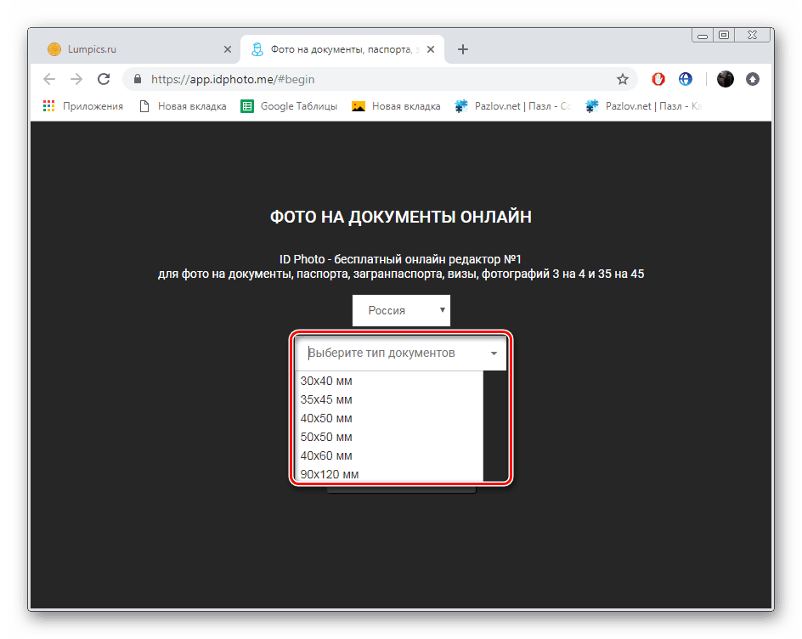Open the Google Таблицы bookmark
Image resolution: width=802 pixels, height=639 pixels.
coord(289,106)
